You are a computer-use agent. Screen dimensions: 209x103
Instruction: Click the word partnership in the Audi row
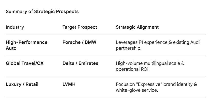128,48
